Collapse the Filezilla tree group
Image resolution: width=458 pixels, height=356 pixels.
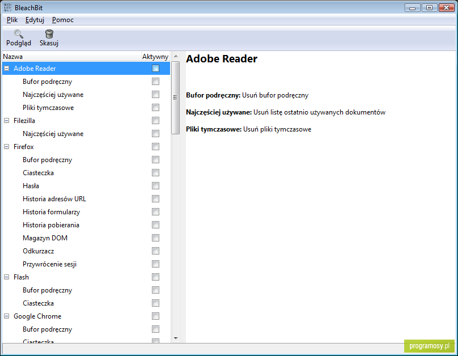pyautogui.click(x=6, y=121)
